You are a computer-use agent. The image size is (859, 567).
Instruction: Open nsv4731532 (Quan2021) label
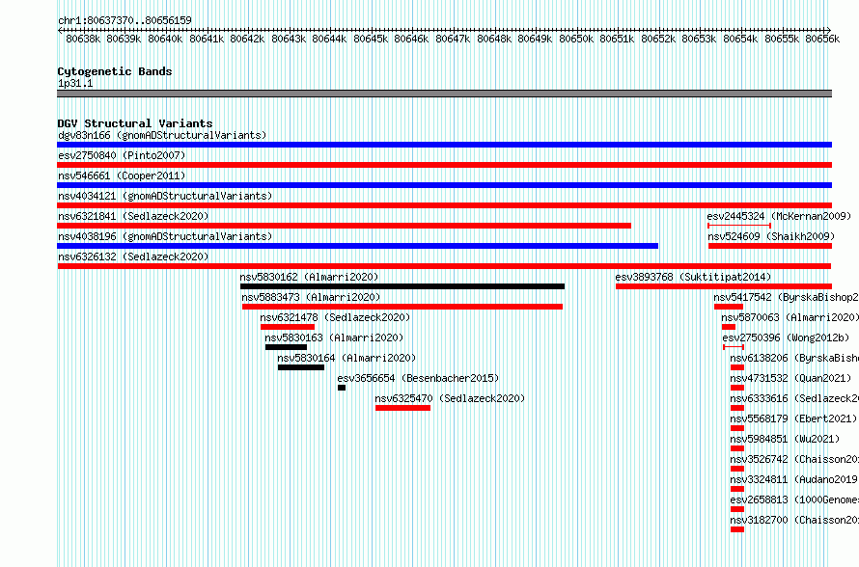(790, 378)
